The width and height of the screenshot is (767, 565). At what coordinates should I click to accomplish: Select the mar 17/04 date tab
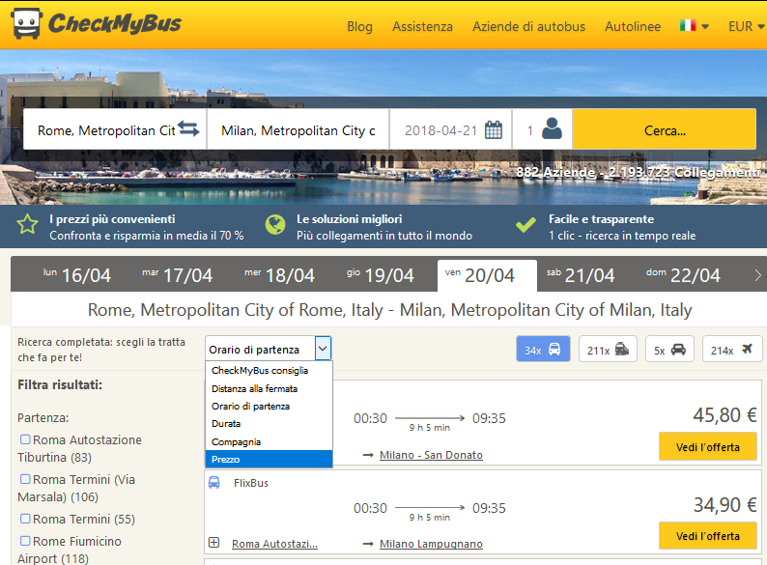tap(177, 275)
